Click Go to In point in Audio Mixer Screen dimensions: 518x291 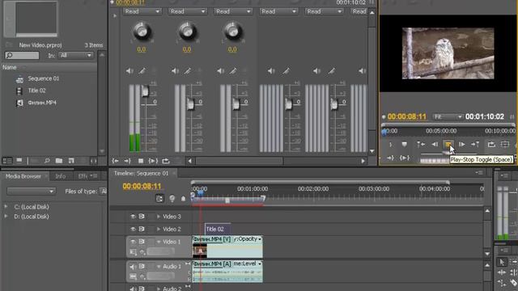115,161
